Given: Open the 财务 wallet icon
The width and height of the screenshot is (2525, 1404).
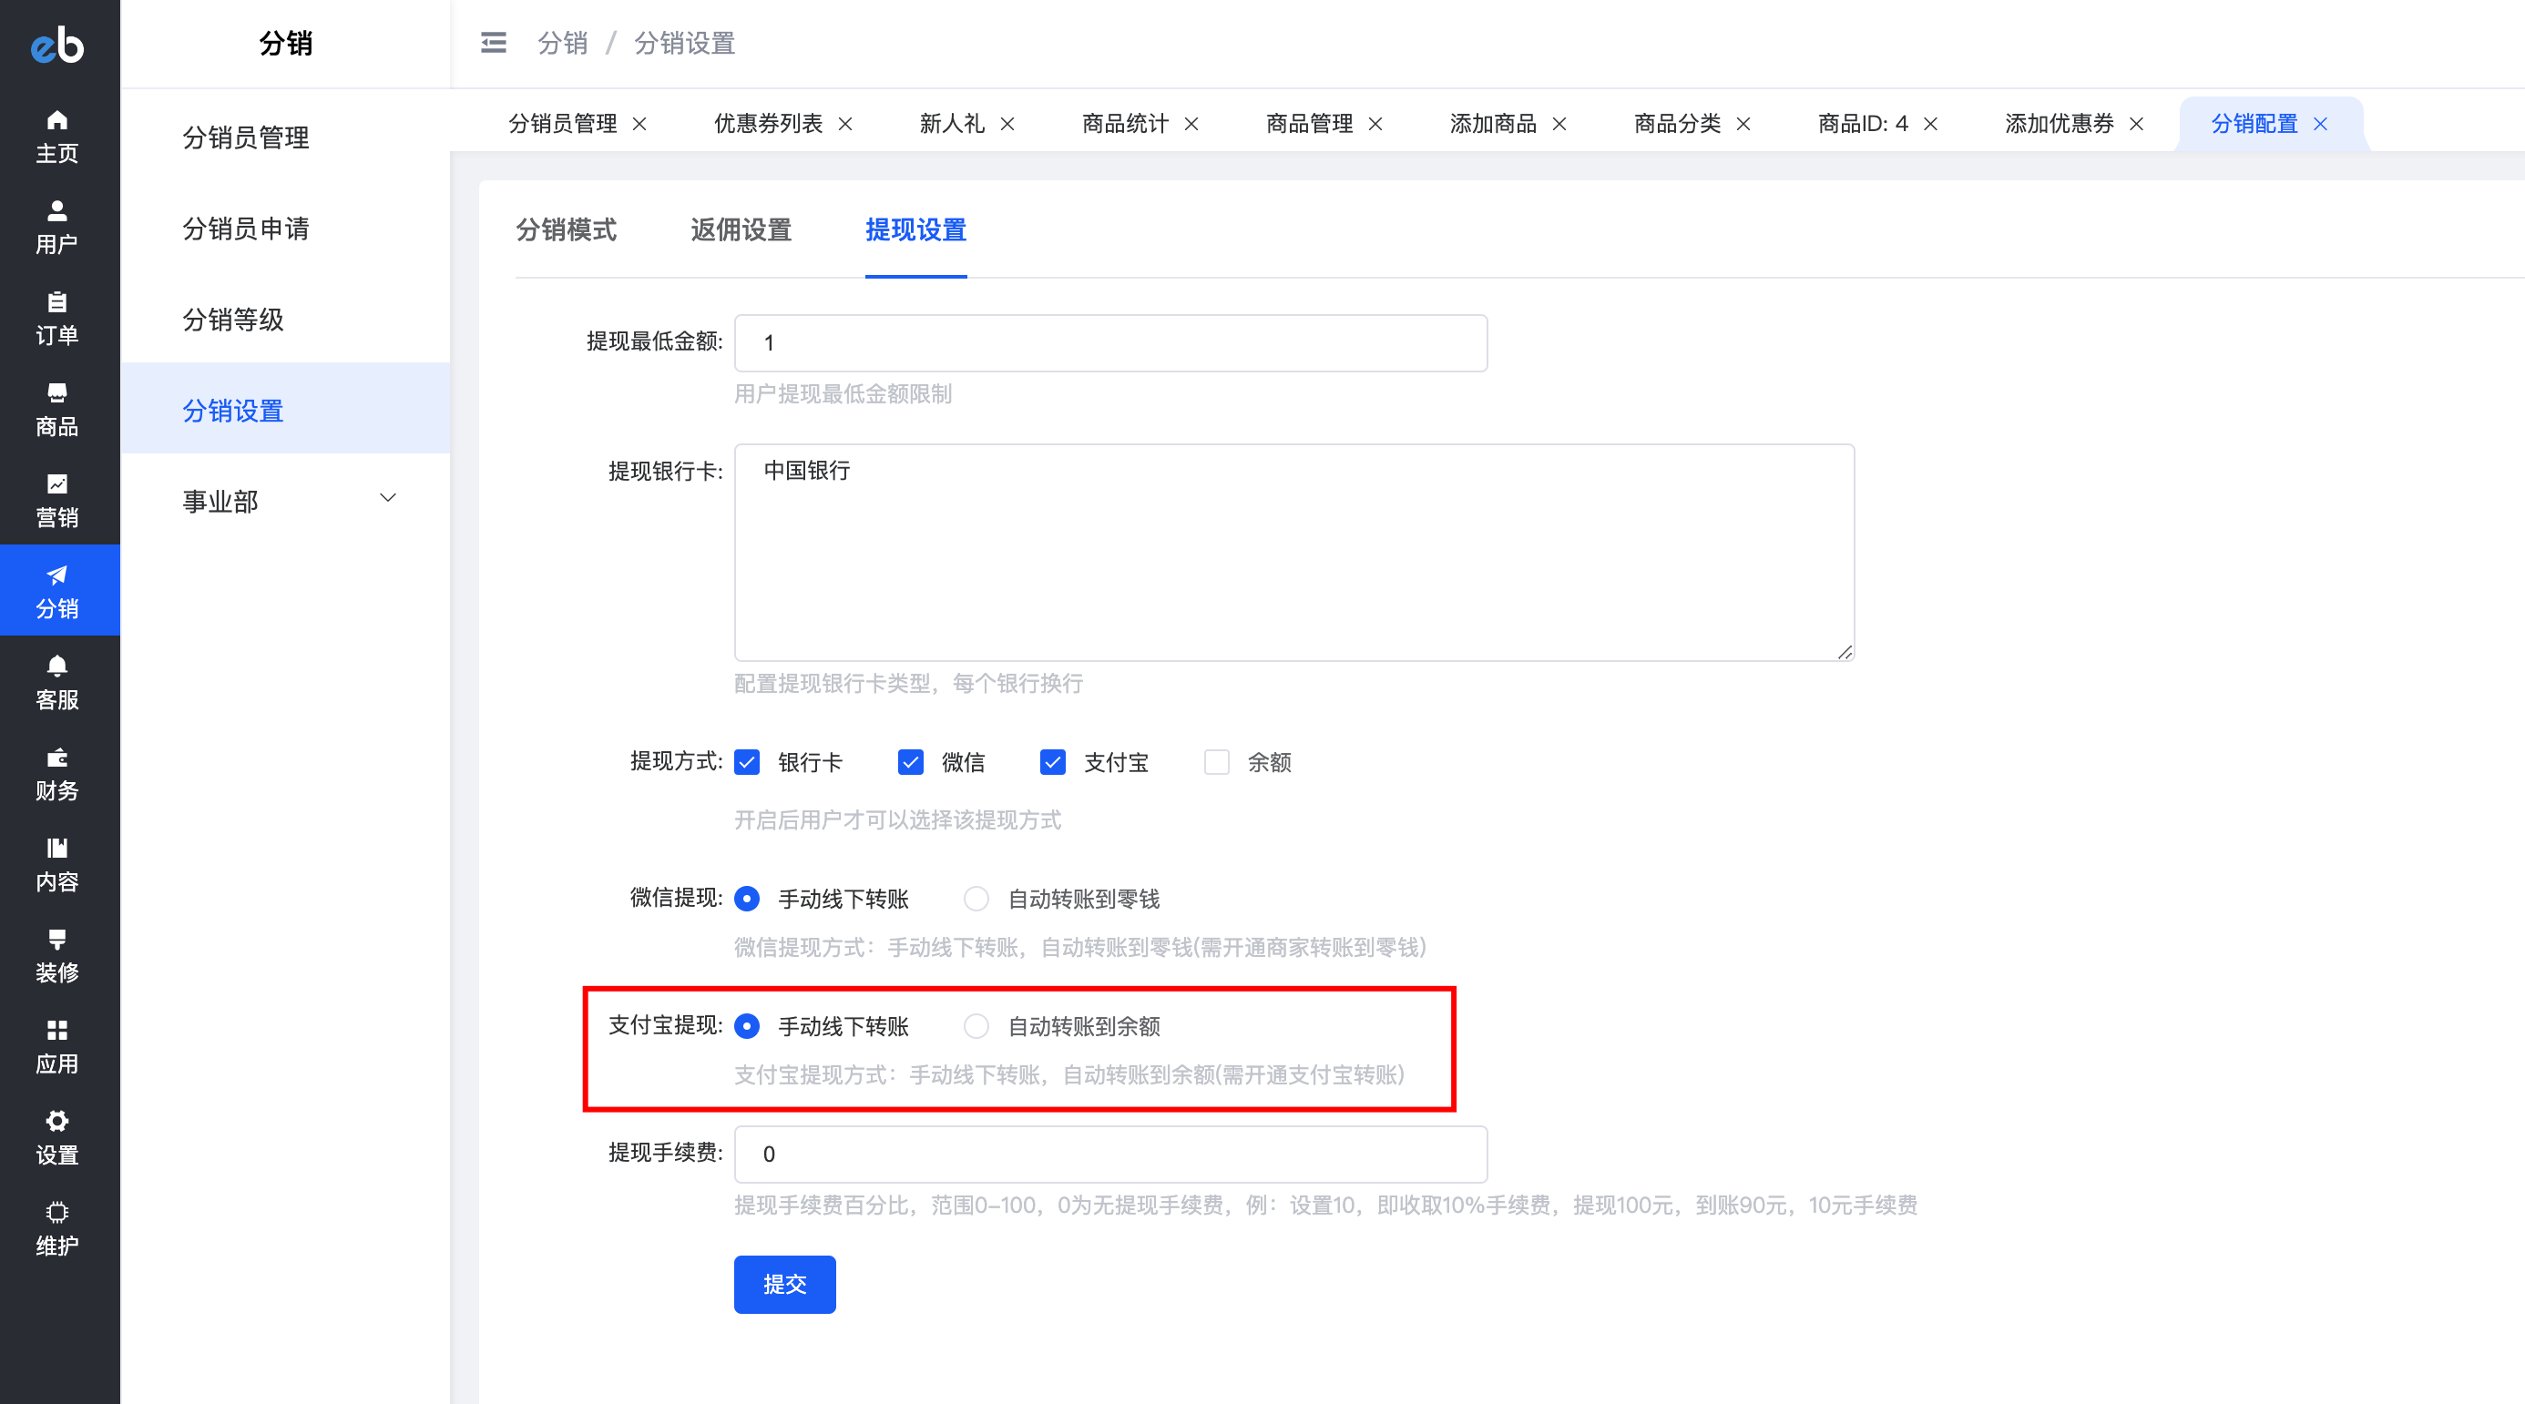Looking at the screenshot, I should (x=56, y=758).
